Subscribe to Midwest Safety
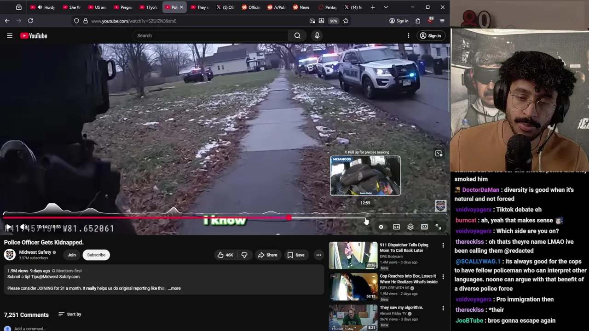Screen dimensions: 589x331 tap(96, 255)
